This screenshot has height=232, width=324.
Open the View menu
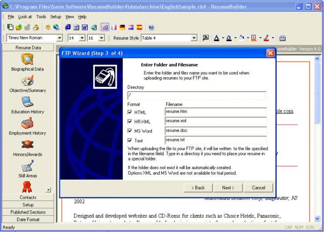(70, 17)
